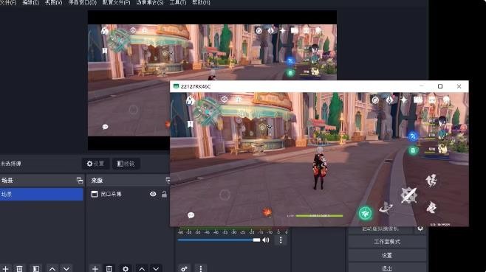The image size is (486, 272).
Task: Move the selected source down with the chevron
Action: [x=156, y=268]
